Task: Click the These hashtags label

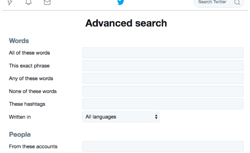Action: click(27, 104)
